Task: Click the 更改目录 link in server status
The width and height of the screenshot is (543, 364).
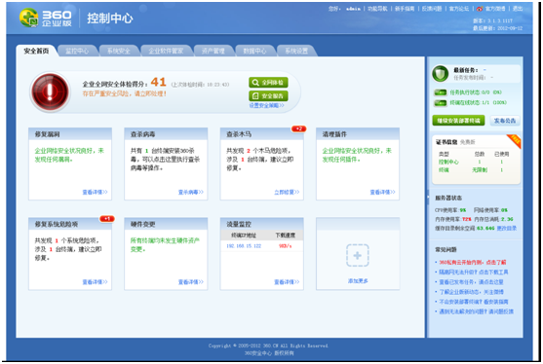Action: [x=507, y=228]
